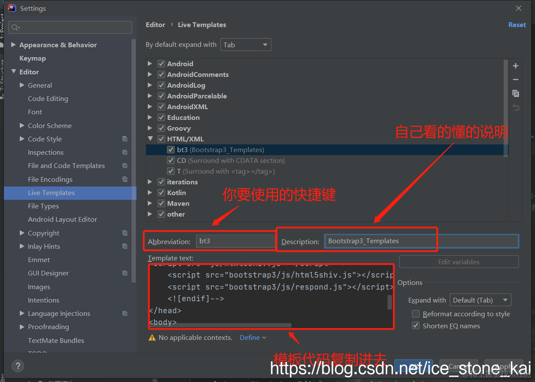Open help with the question mark button
The height and width of the screenshot is (382, 535).
[18, 366]
